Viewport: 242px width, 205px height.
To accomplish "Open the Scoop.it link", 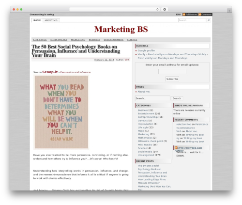I will pyautogui.click(x=50, y=72).
